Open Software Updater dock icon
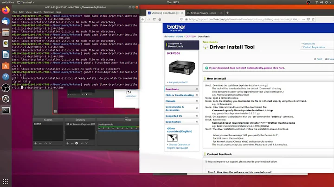334x187 pixels. pos(6,99)
